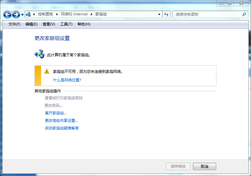The image size is (251, 176).
Task: Open the 文件(F) menu
Action: [14, 24]
